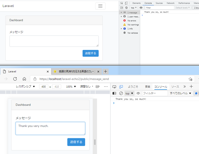Select 'No warnings' filter in console sidebar
The image size is (199, 154).
[130, 25]
